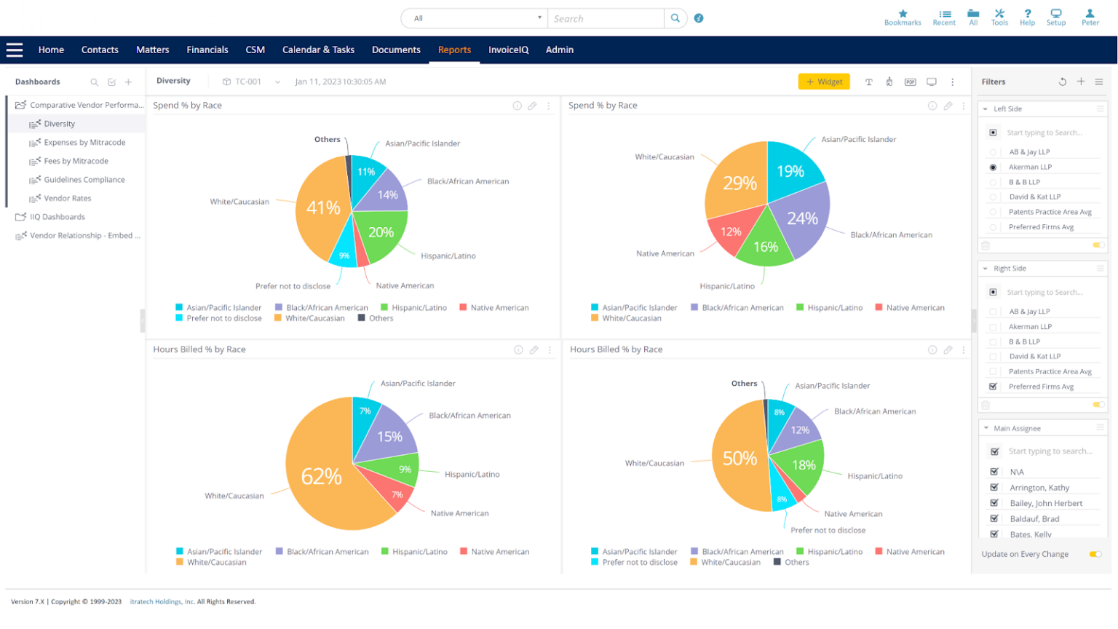The height and width of the screenshot is (629, 1118).
Task: Open the share/send icon next to the T icon
Action: click(889, 82)
